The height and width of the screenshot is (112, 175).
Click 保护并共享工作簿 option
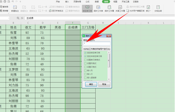(x=135, y=7)
